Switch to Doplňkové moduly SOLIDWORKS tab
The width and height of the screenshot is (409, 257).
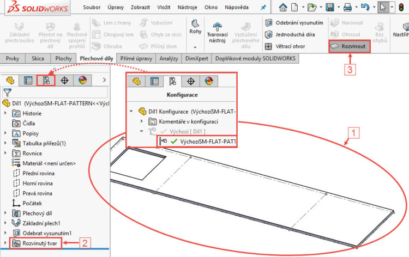255,59
